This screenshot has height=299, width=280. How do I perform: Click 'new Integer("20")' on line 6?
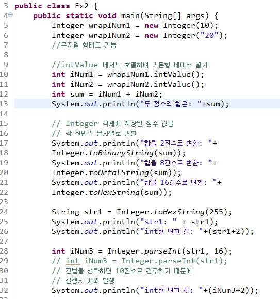(x=184, y=36)
